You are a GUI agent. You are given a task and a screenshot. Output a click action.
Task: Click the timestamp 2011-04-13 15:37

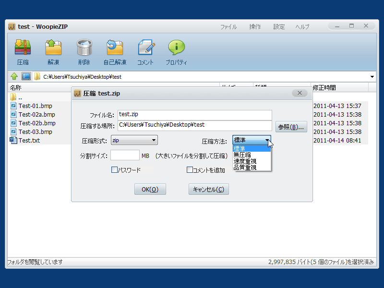[x=337, y=106]
